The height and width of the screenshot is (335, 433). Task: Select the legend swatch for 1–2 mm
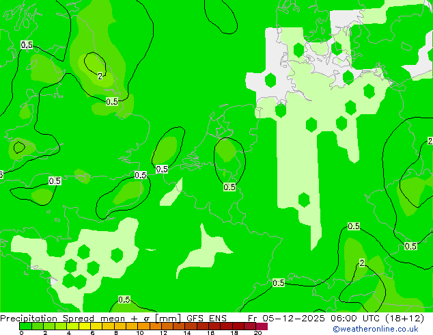coord(38,326)
